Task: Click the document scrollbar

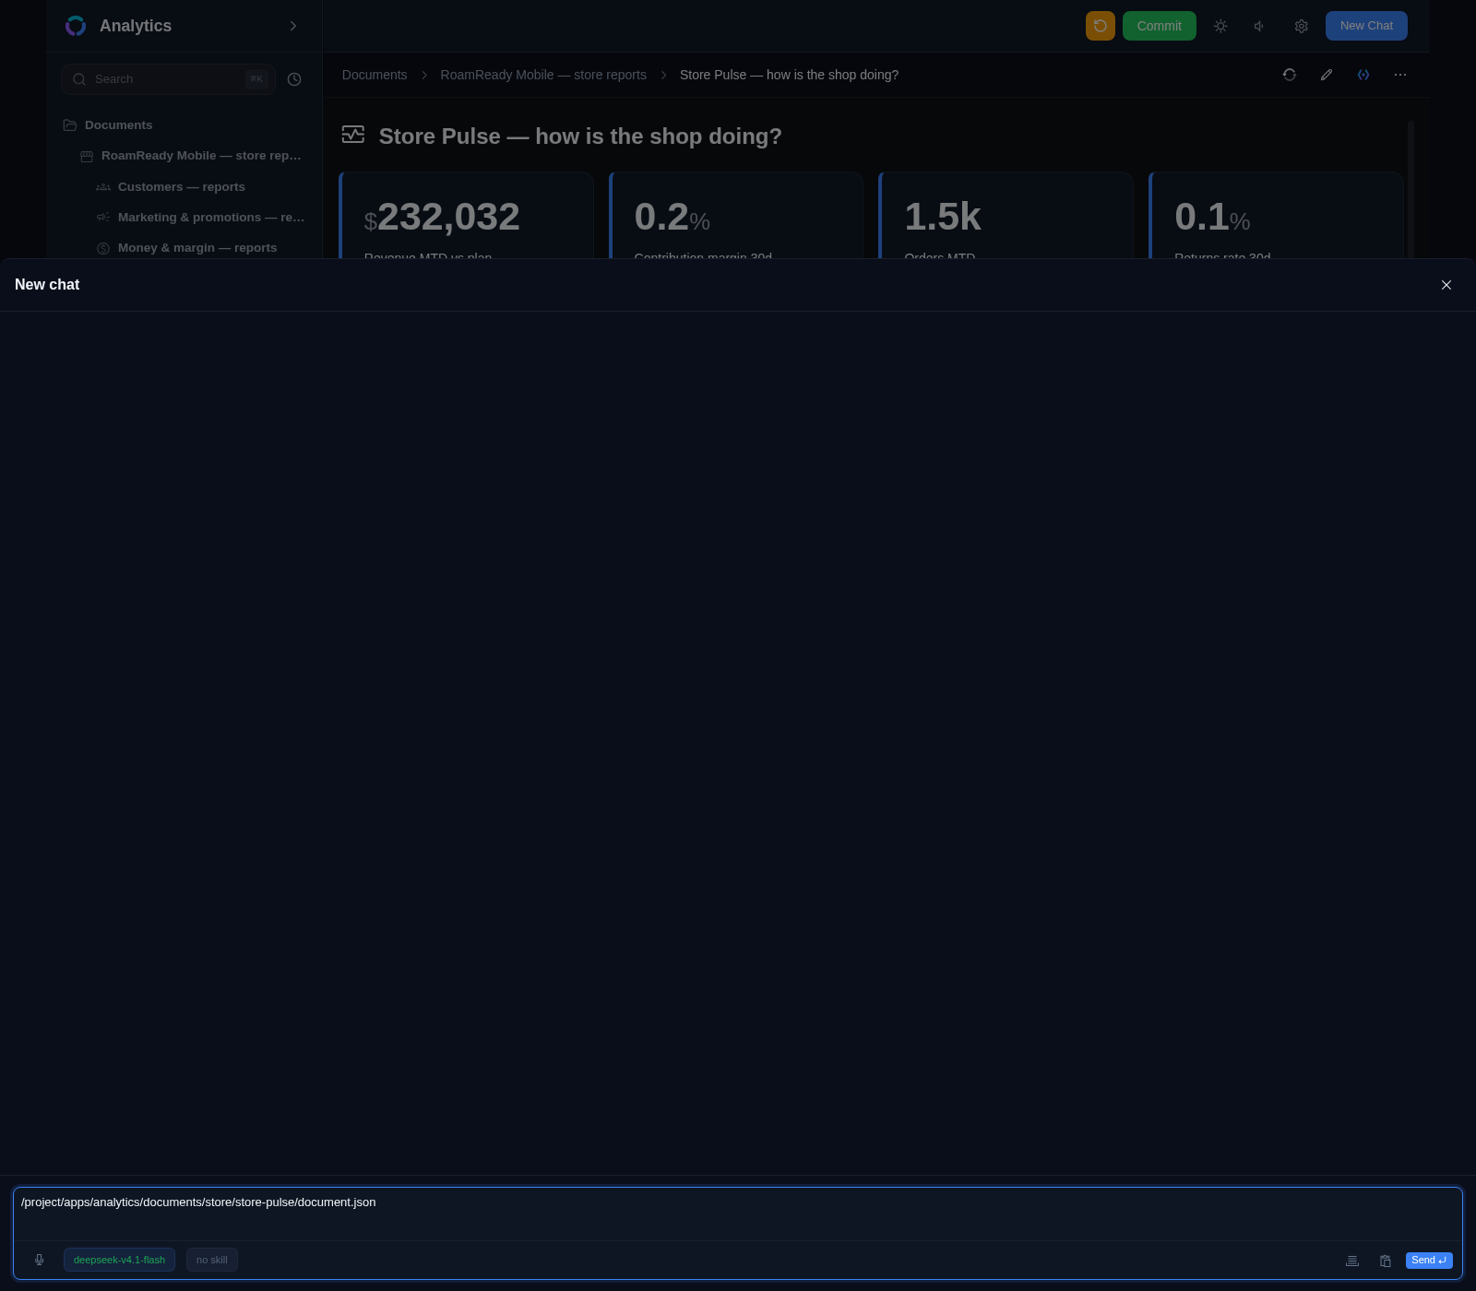Action: [x=1411, y=189]
